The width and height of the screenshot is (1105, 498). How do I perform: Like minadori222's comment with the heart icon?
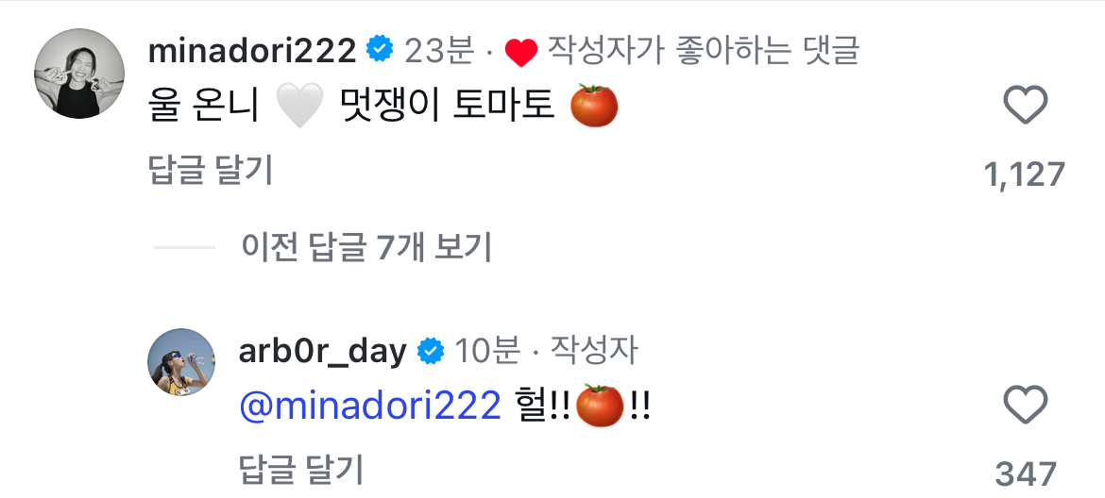(x=1026, y=106)
